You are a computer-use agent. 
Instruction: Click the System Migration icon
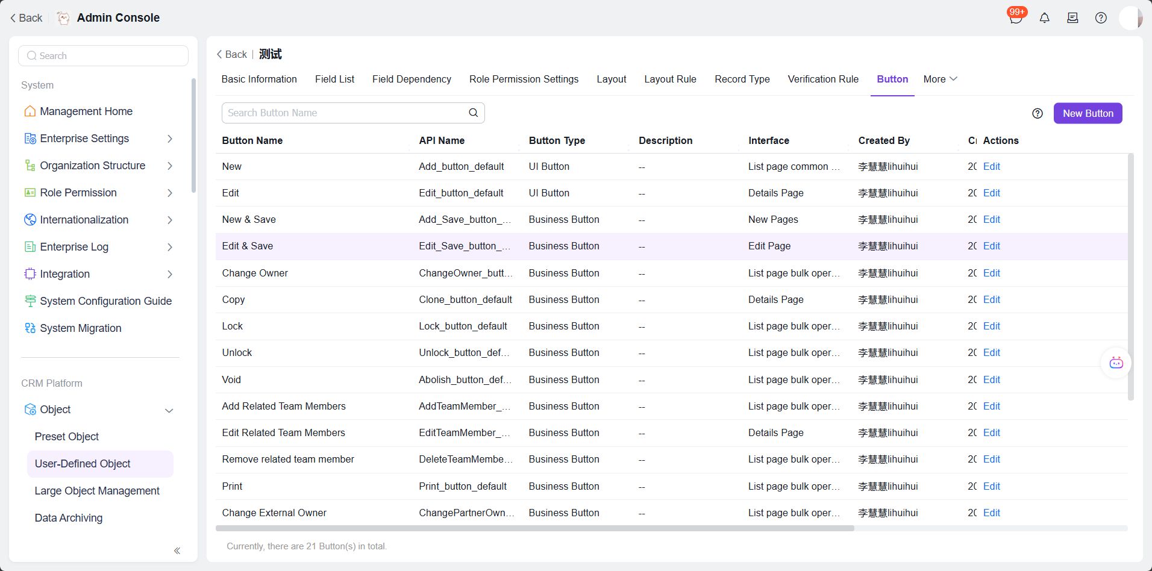(x=30, y=328)
